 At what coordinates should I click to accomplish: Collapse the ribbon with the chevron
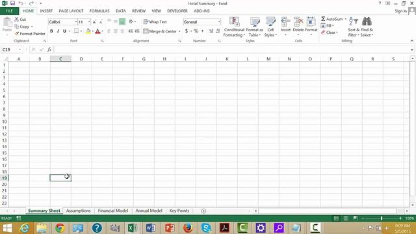pos(411,40)
